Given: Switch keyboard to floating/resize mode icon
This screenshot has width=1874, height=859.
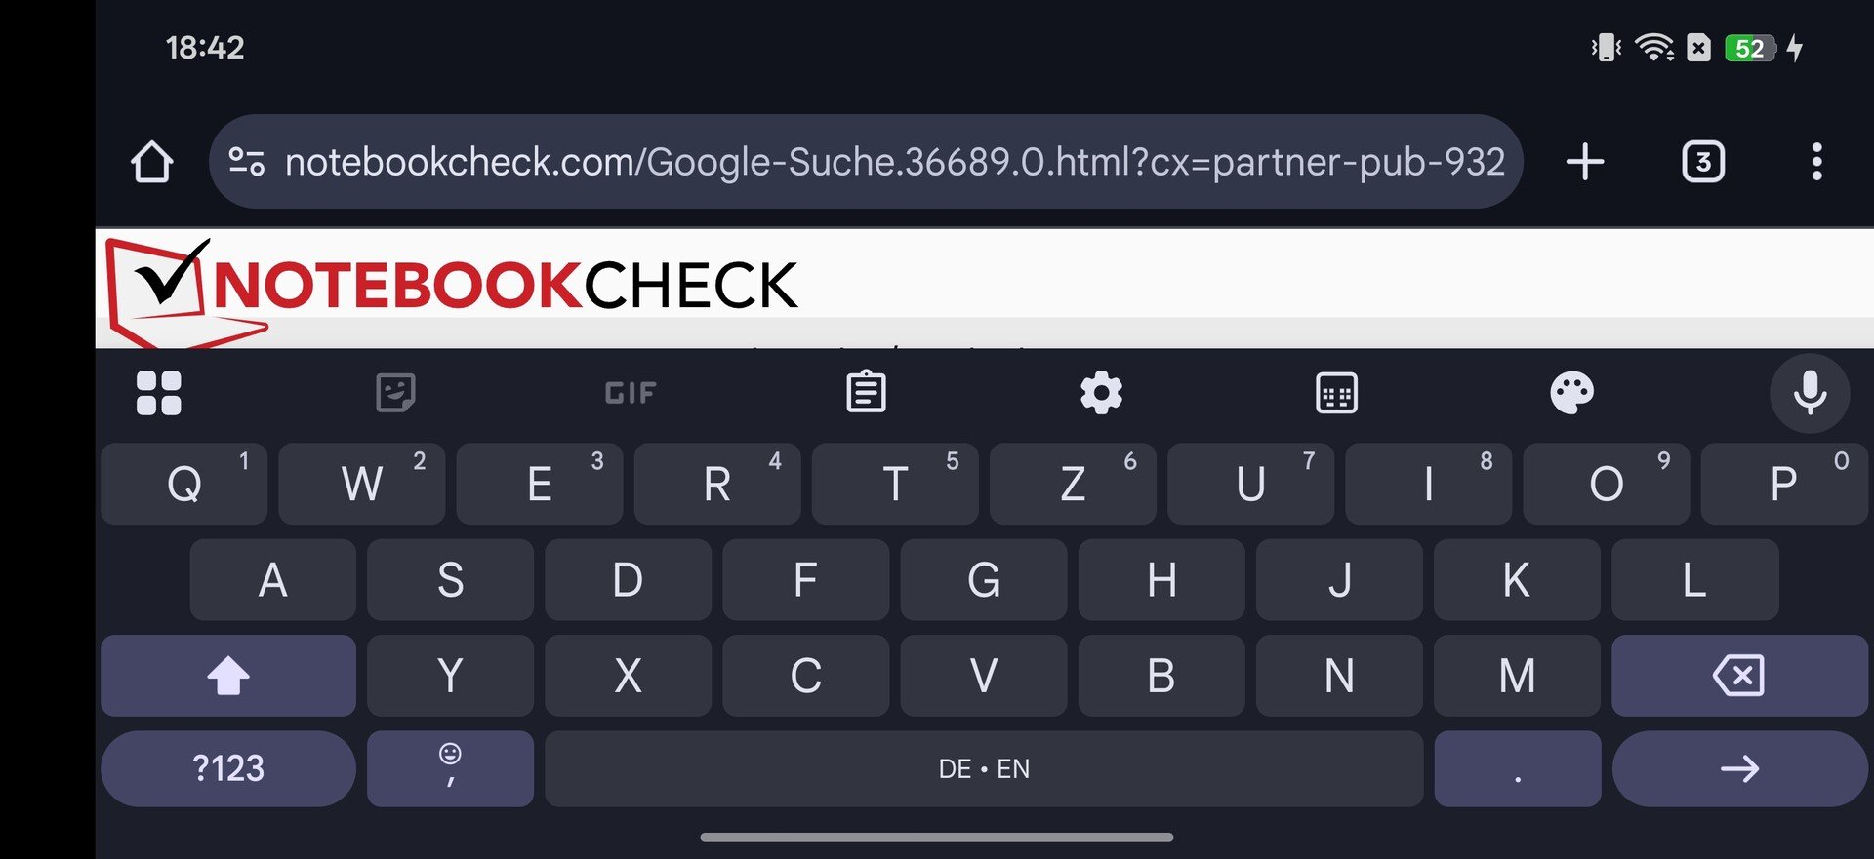Looking at the screenshot, I should pyautogui.click(x=1336, y=393).
